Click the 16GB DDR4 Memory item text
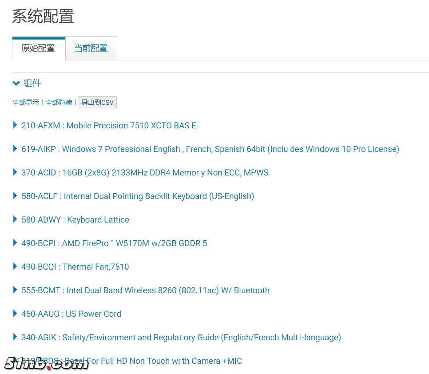The width and height of the screenshot is (429, 374). tap(165, 172)
